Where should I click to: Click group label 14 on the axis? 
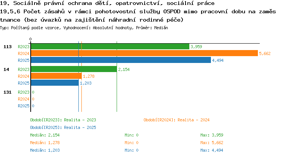pos(6,69)
